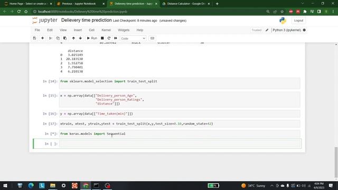Click the Trusted notebook indicator
Viewport: 338px width, 190px height.
click(x=257, y=30)
